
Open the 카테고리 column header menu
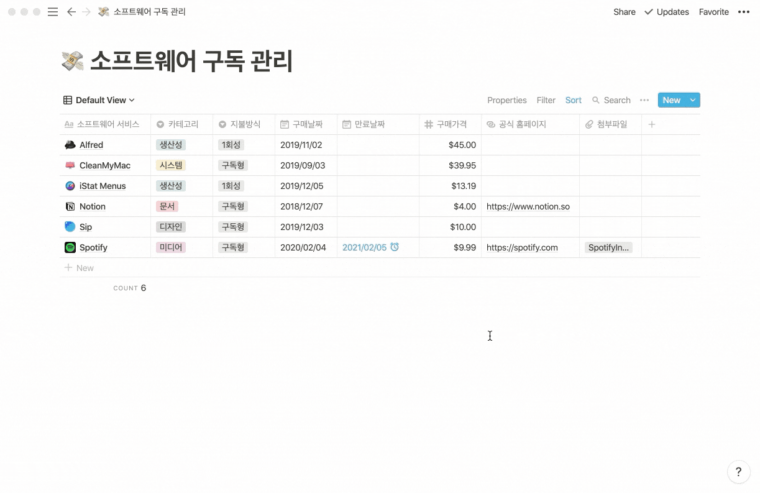click(182, 124)
